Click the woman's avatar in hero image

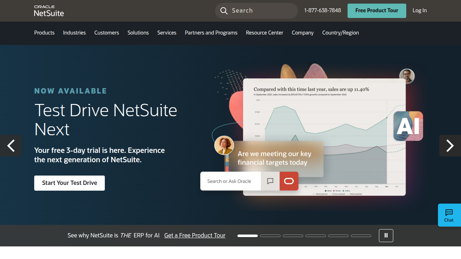point(224,145)
